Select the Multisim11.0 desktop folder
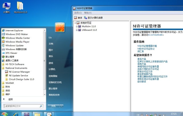 tap(20, 7)
